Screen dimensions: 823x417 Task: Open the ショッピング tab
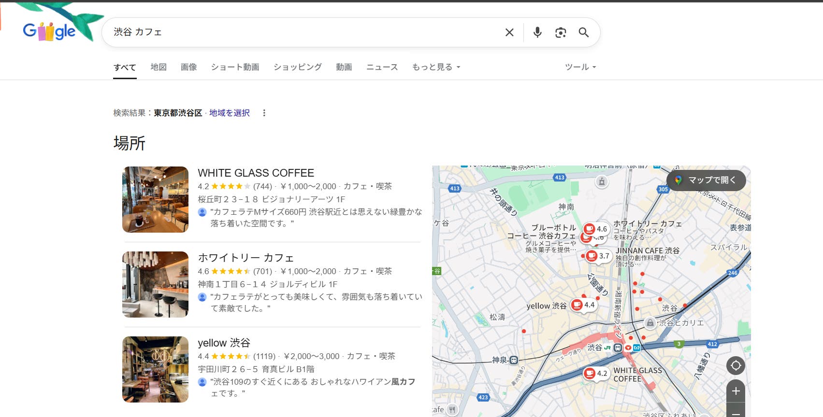[x=297, y=67]
